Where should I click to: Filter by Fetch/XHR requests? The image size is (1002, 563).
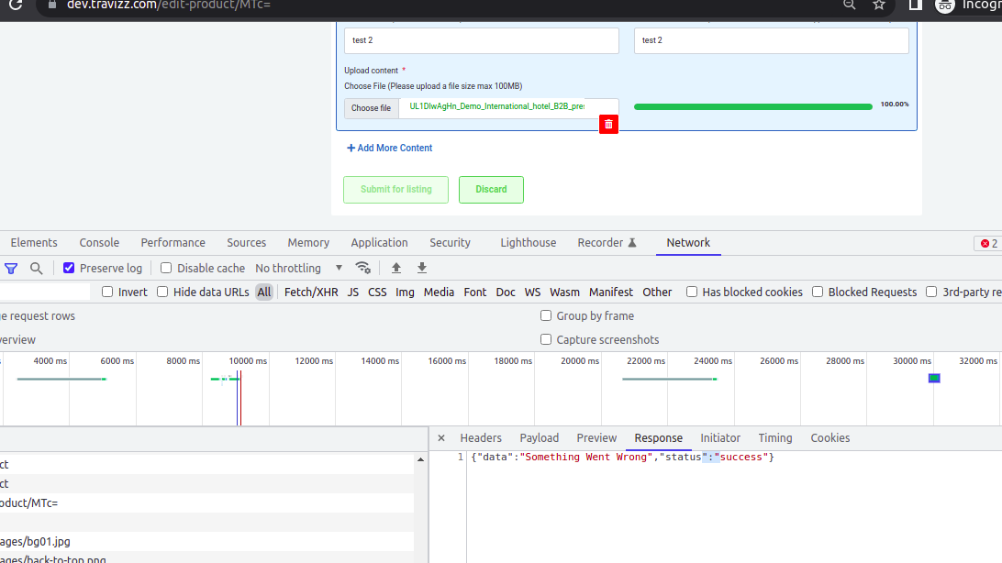[311, 292]
